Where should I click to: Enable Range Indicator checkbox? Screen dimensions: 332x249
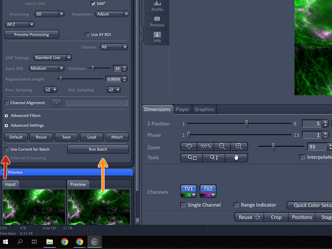point(236,205)
